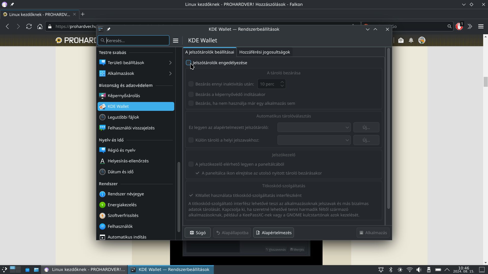Decrease the 10 perc spinner value
Viewport: 488px width, 274px height.
[282, 86]
